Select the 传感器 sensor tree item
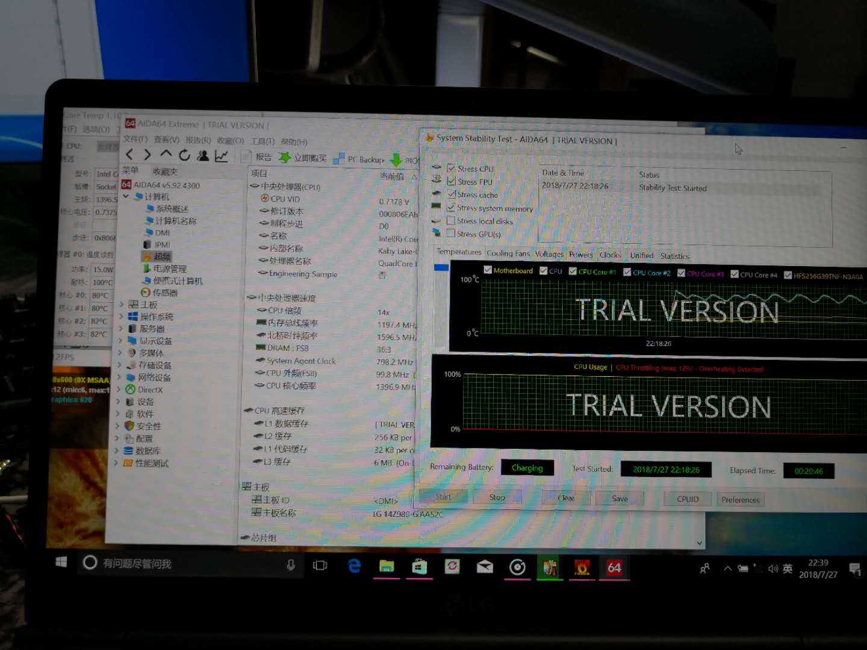The height and width of the screenshot is (650, 867). [159, 292]
